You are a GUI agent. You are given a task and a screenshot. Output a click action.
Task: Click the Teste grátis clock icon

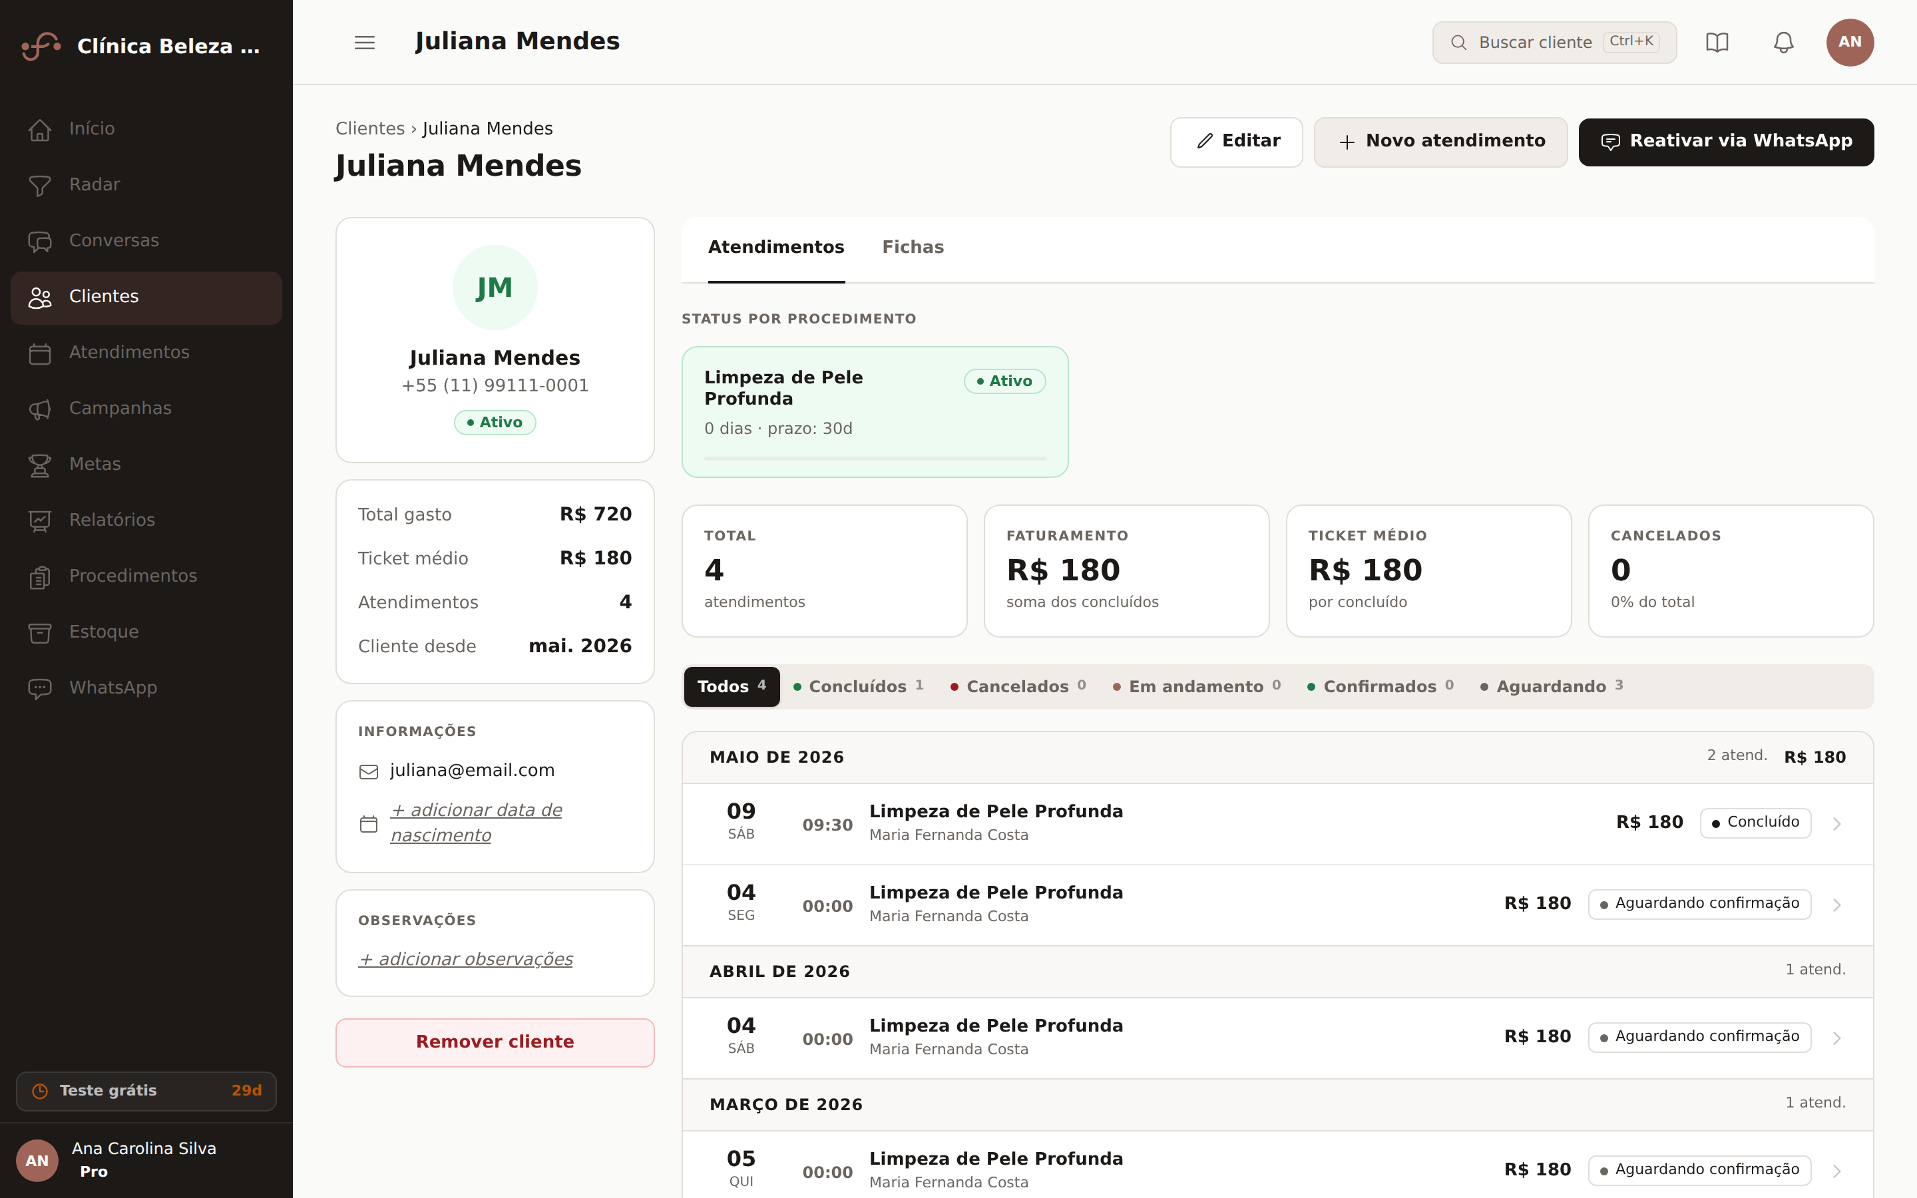(x=40, y=1091)
